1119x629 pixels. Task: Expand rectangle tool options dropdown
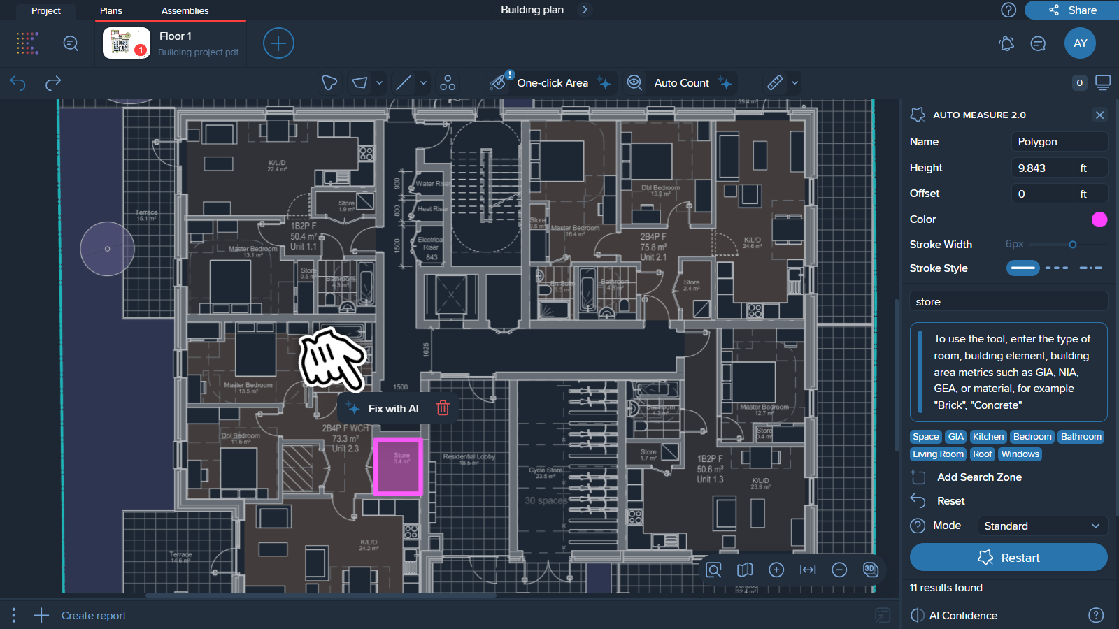click(379, 83)
